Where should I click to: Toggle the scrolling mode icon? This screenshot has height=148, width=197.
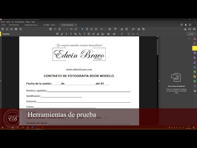point(115,29)
